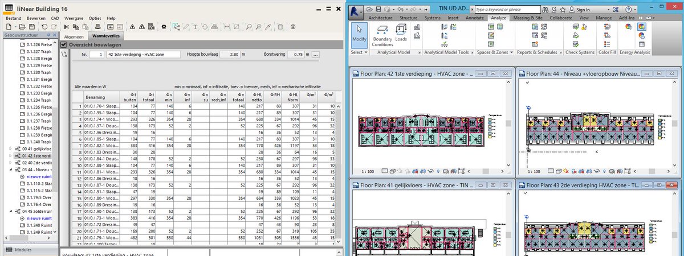
Task: Click the text 'T' tool icon in liNear toolbar
Action: point(195,27)
